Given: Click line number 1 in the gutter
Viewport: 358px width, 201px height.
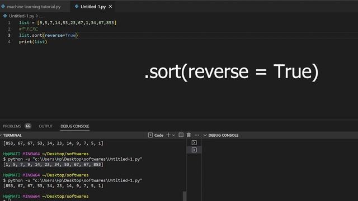Looking at the screenshot, I should (x=9, y=22).
